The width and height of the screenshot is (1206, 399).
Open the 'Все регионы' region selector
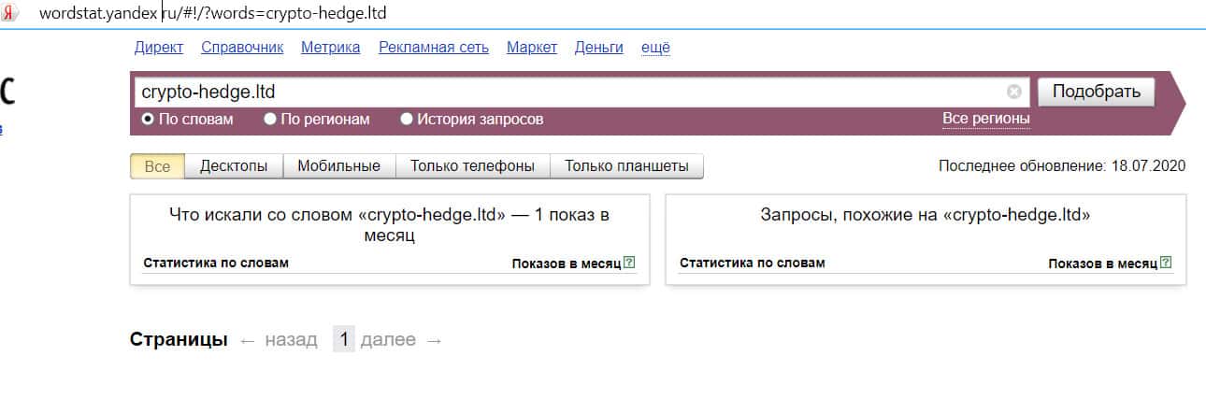[x=985, y=119]
